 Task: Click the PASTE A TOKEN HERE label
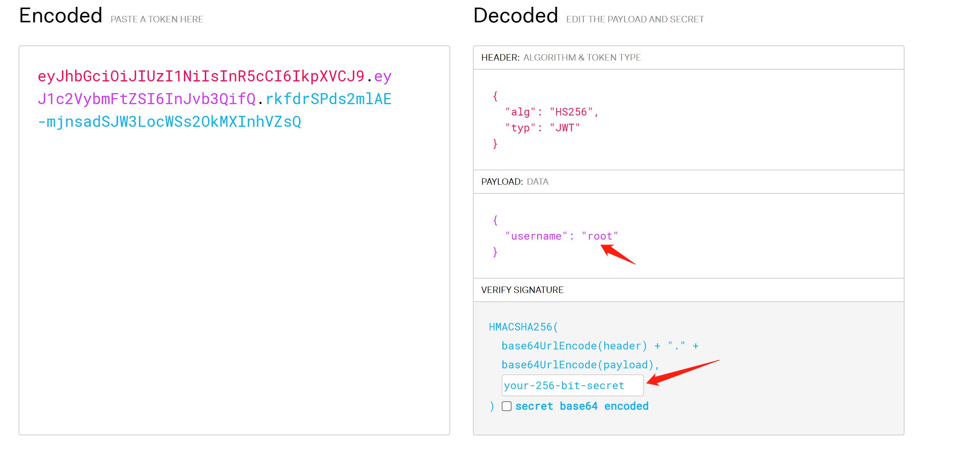158,19
